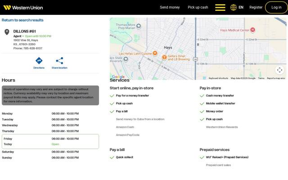The image size is (288, 180).
Task: Click checkmark next to Cash money transfer
Action: (202, 96)
